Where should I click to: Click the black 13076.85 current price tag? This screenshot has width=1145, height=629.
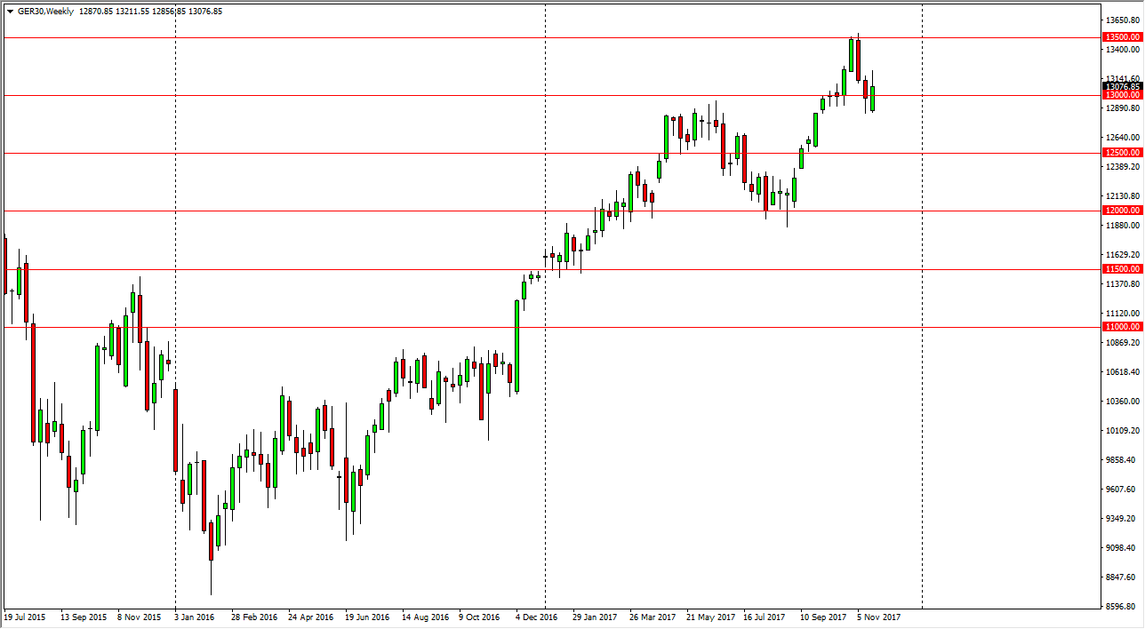pos(1122,86)
